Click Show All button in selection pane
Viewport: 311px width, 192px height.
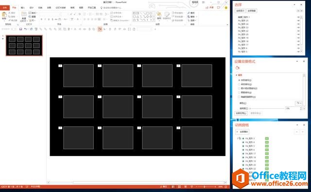(240, 11)
